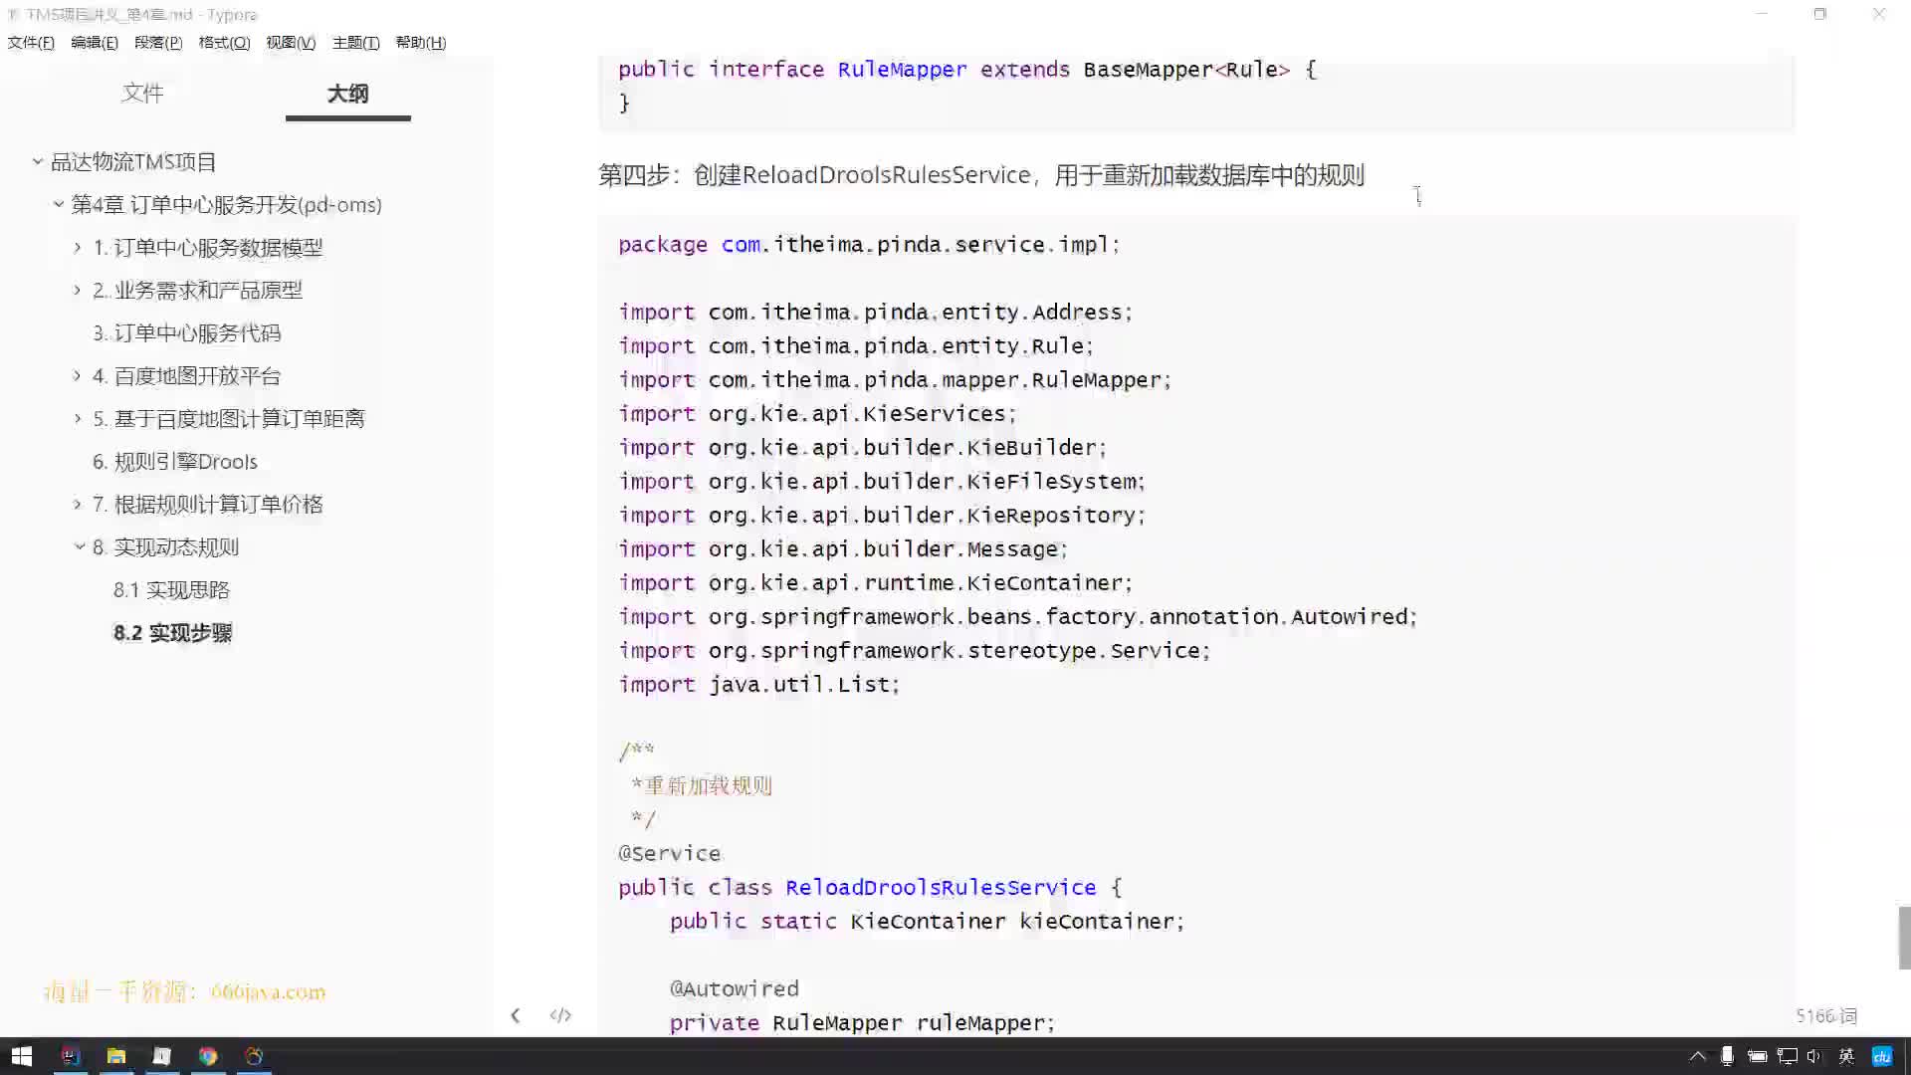Click the @Service annotation line
Image resolution: width=1911 pixels, height=1075 pixels.
tap(669, 854)
